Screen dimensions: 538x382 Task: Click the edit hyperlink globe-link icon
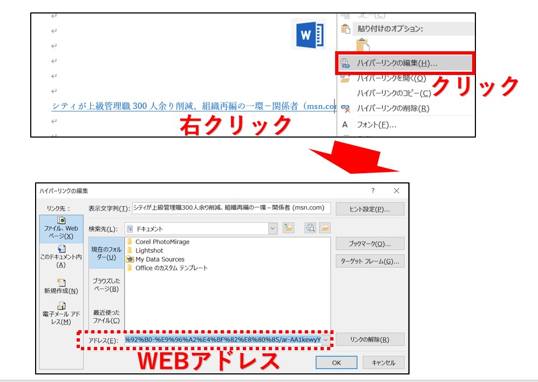[x=345, y=63]
